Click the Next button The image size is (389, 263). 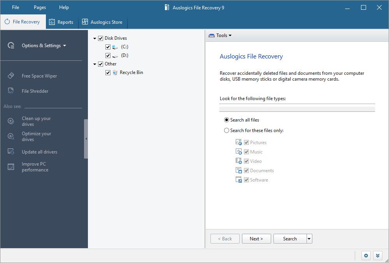[256, 238]
